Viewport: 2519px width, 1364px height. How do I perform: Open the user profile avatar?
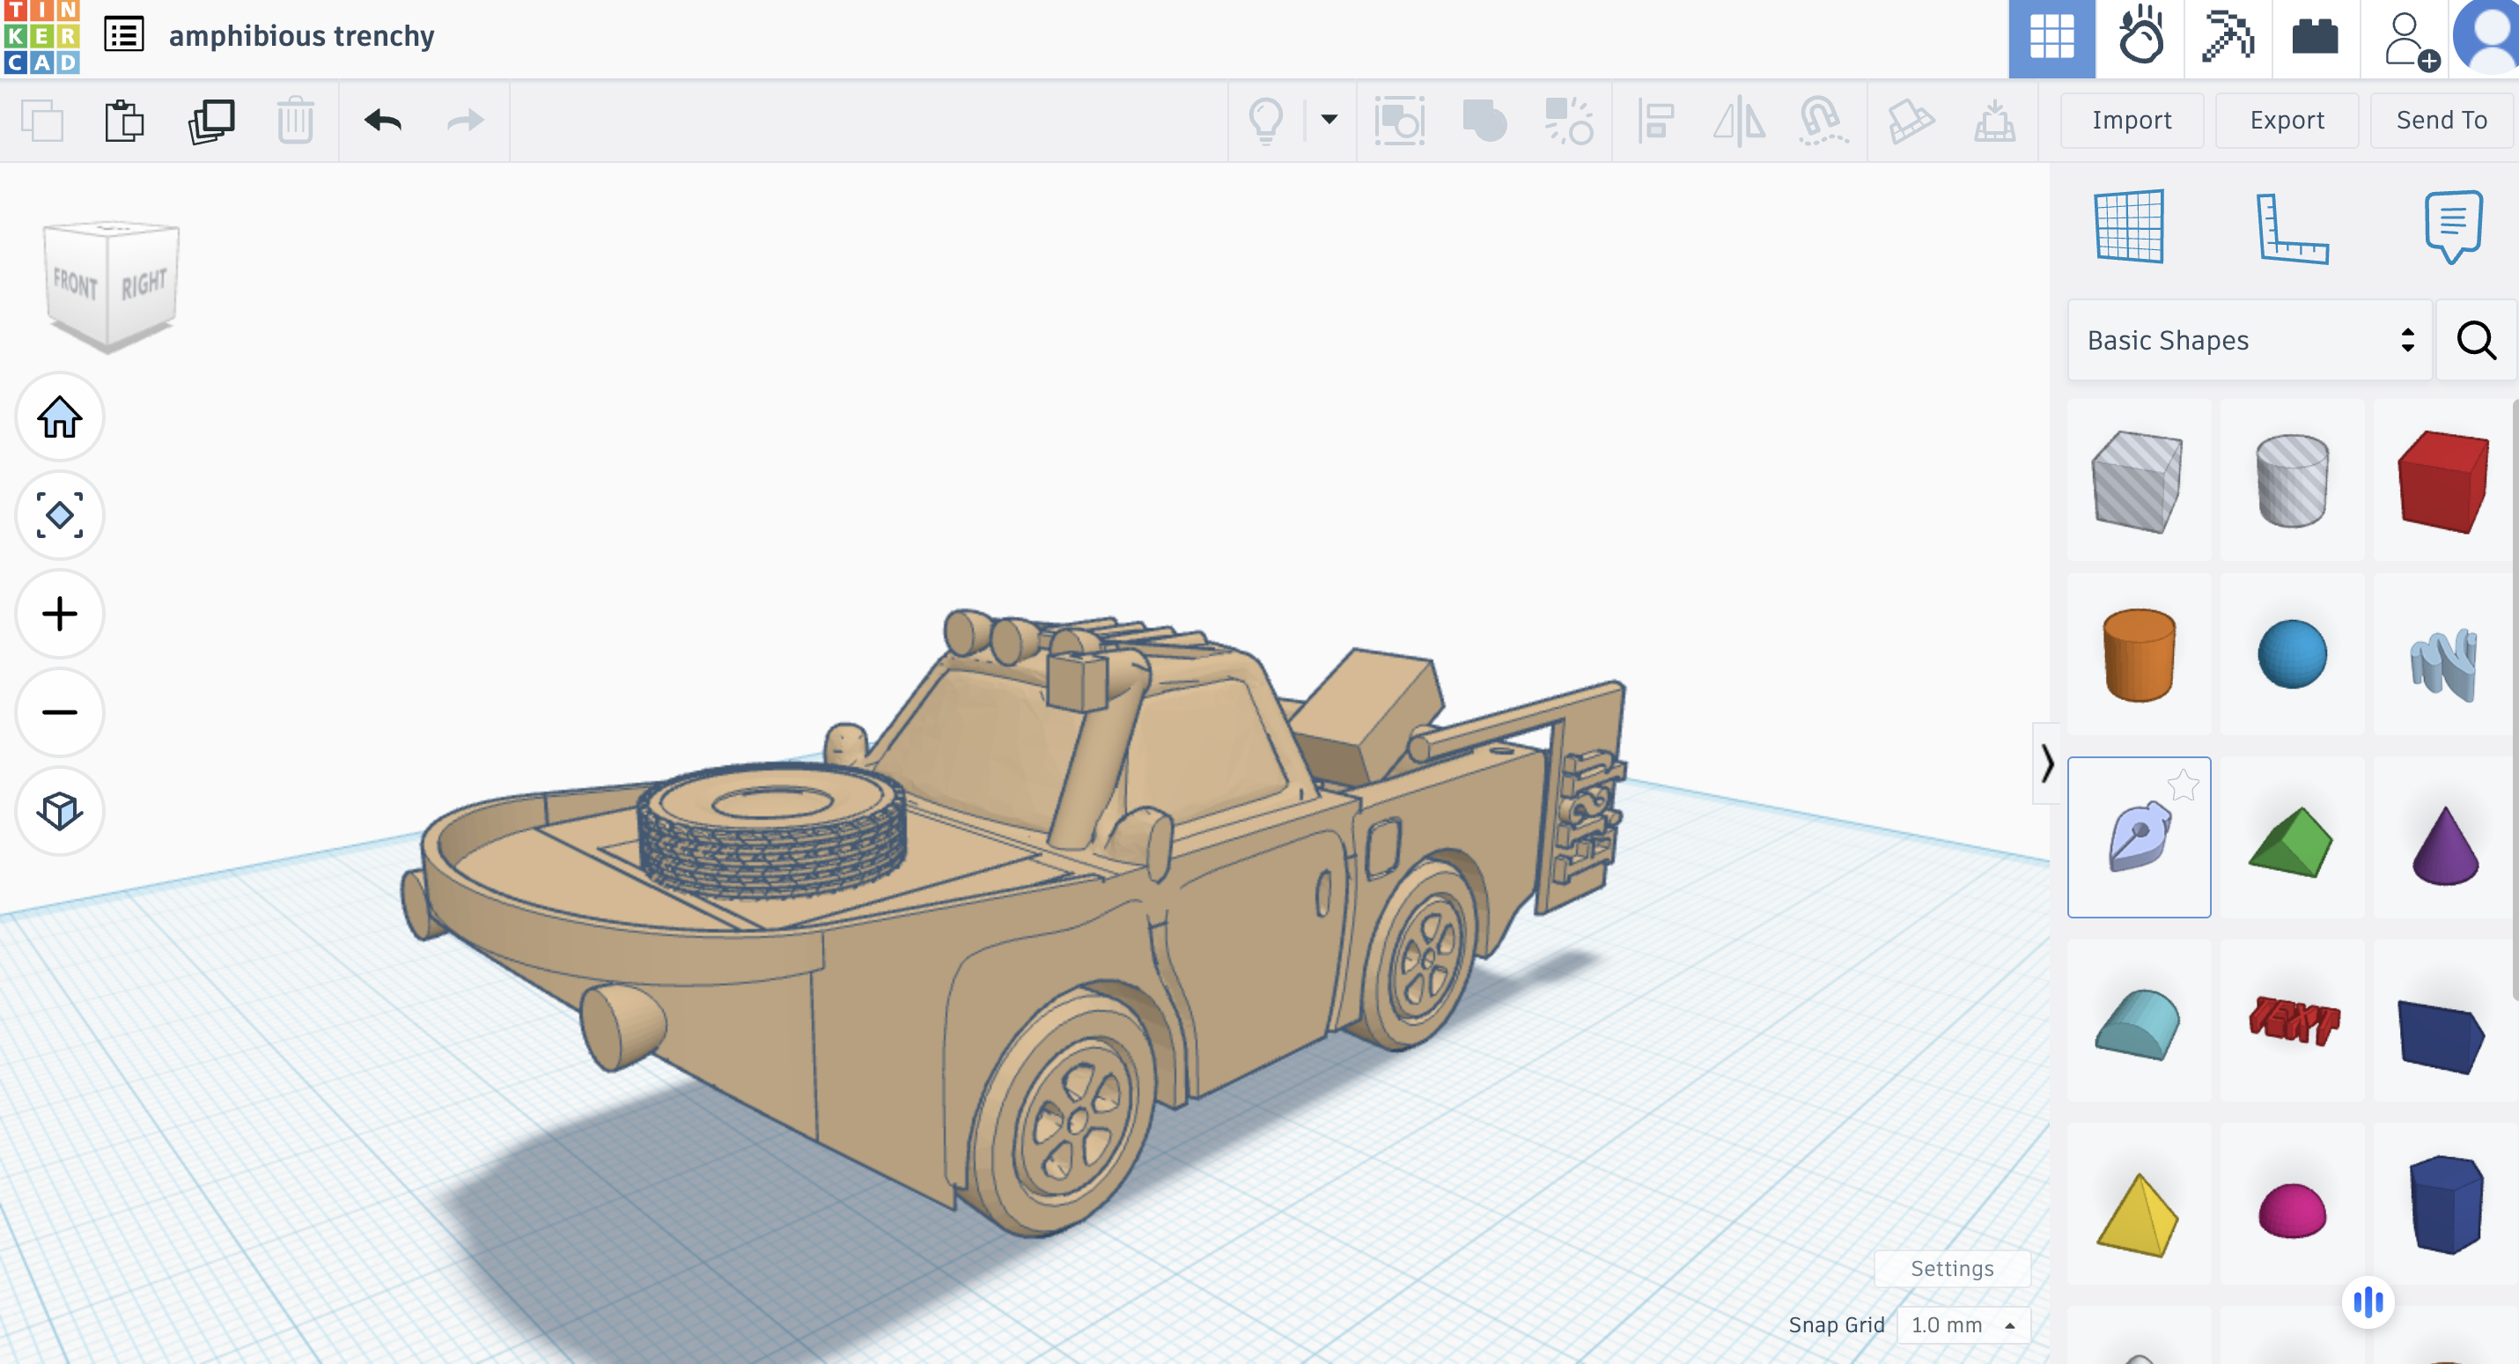(x=2487, y=37)
